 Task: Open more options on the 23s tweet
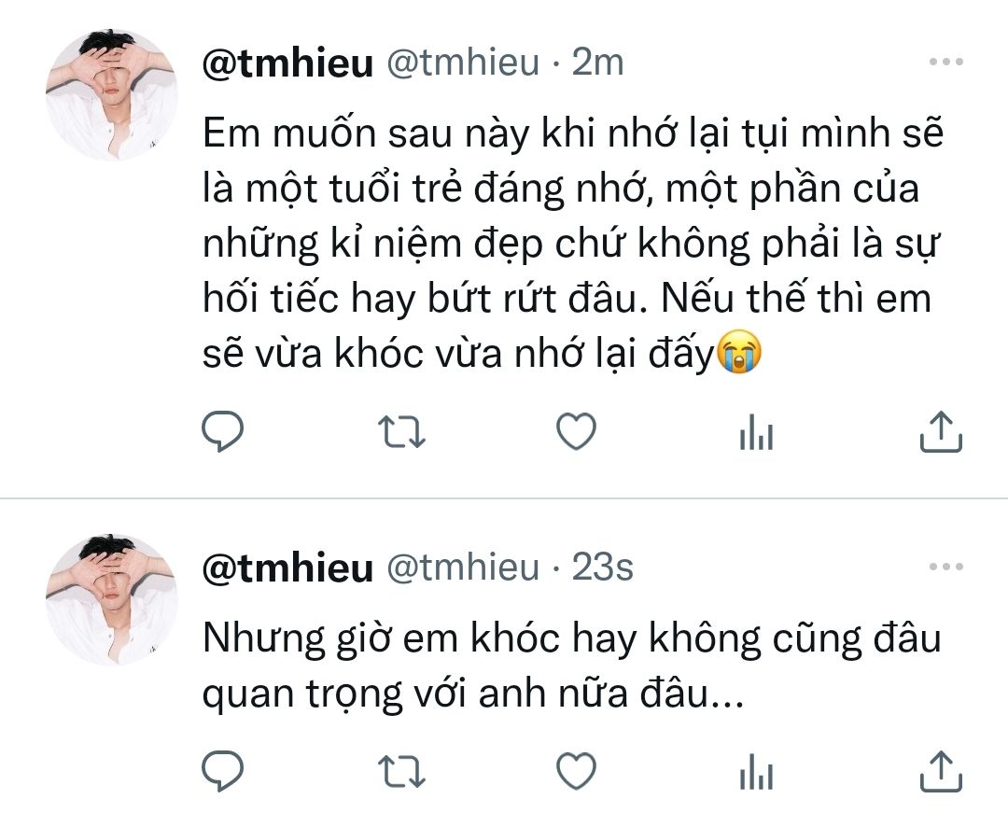(946, 567)
